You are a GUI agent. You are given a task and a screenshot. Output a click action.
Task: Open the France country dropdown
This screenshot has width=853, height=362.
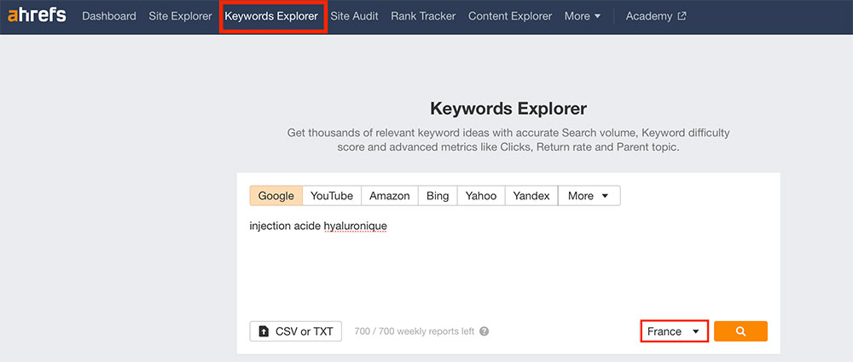[x=675, y=331]
